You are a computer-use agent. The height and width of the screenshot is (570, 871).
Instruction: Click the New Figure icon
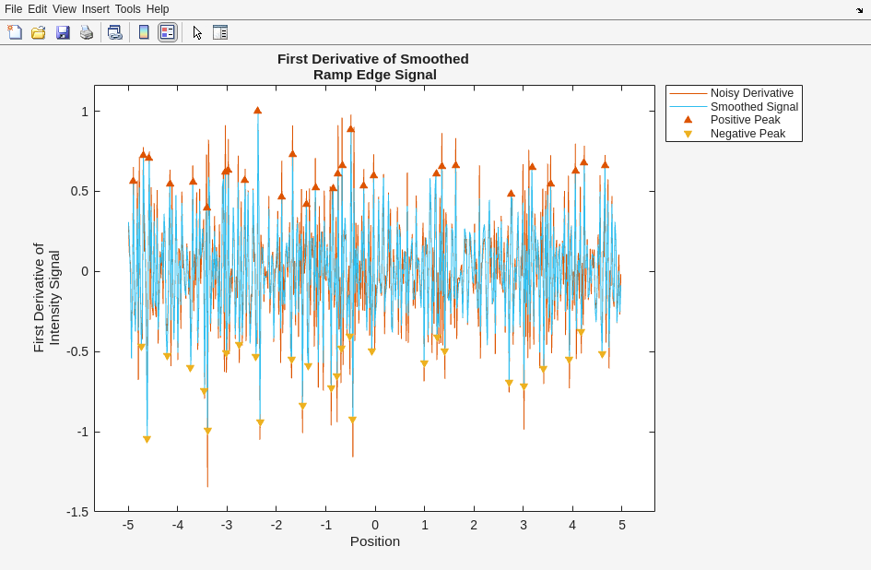click(x=15, y=32)
